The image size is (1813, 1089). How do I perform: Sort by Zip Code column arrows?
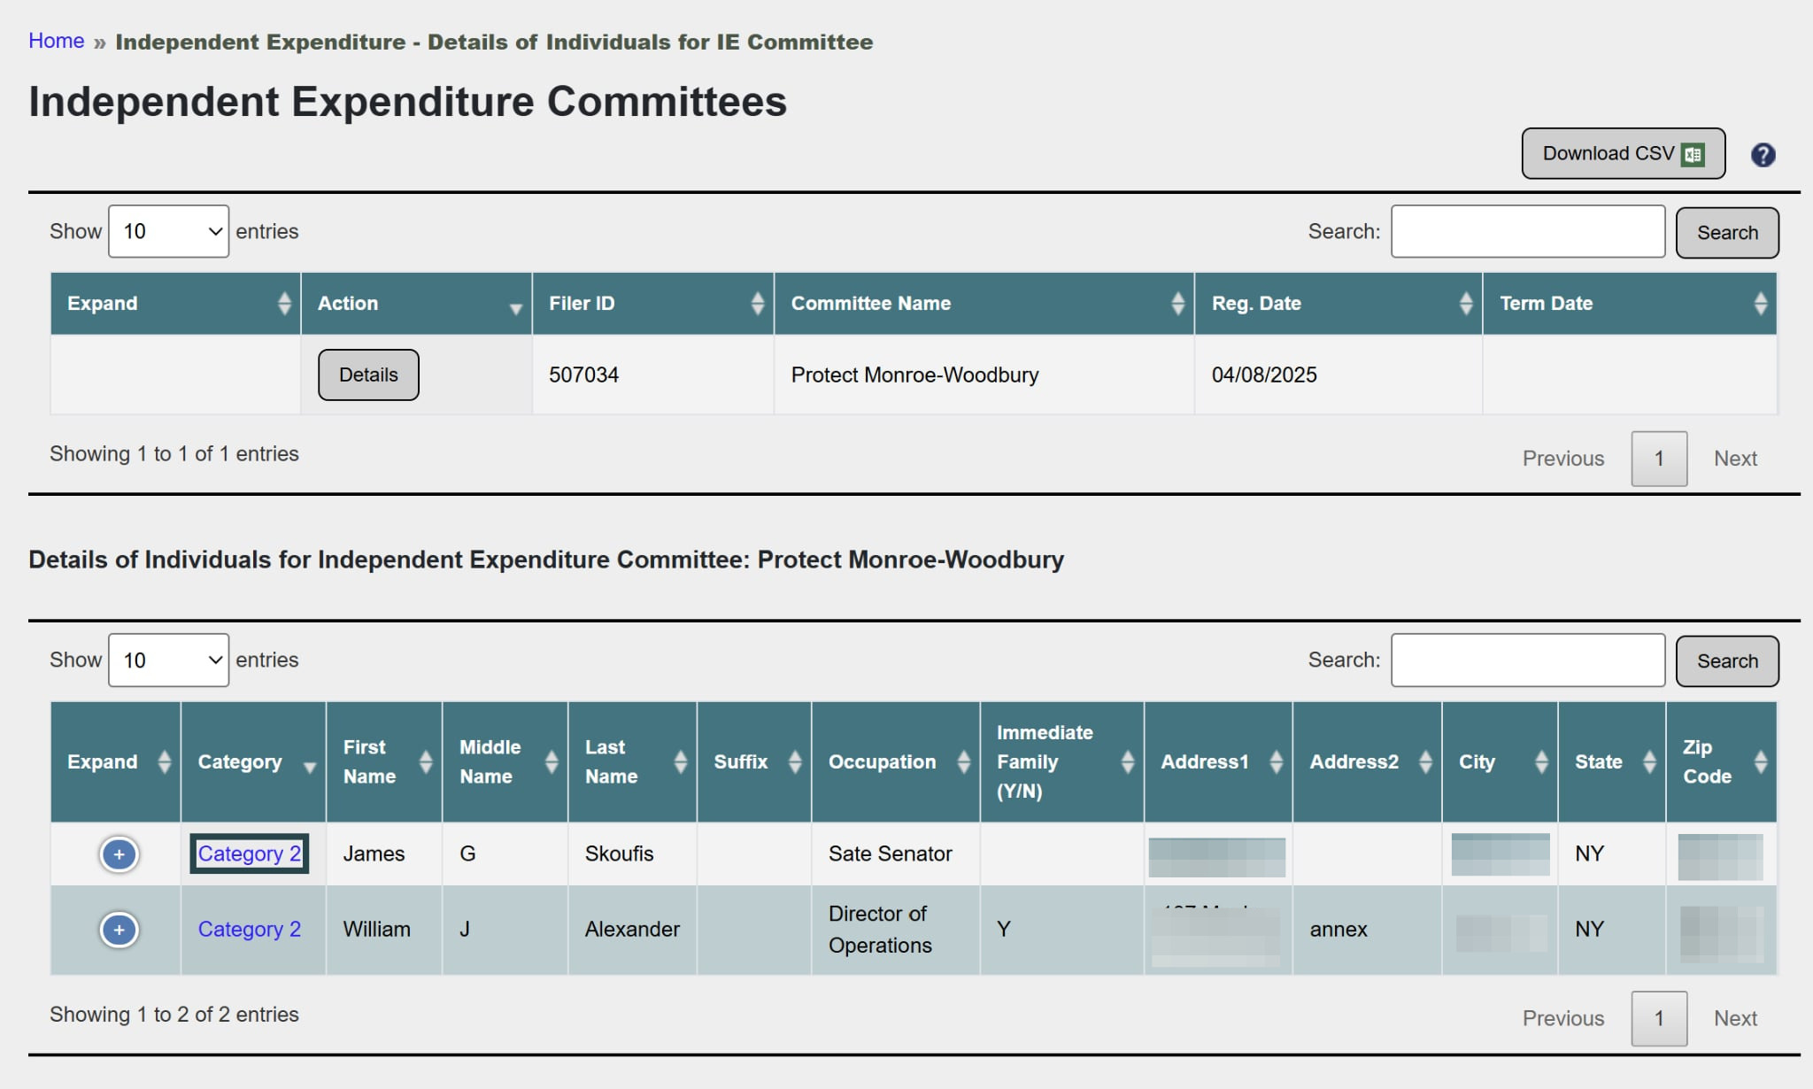[1760, 762]
